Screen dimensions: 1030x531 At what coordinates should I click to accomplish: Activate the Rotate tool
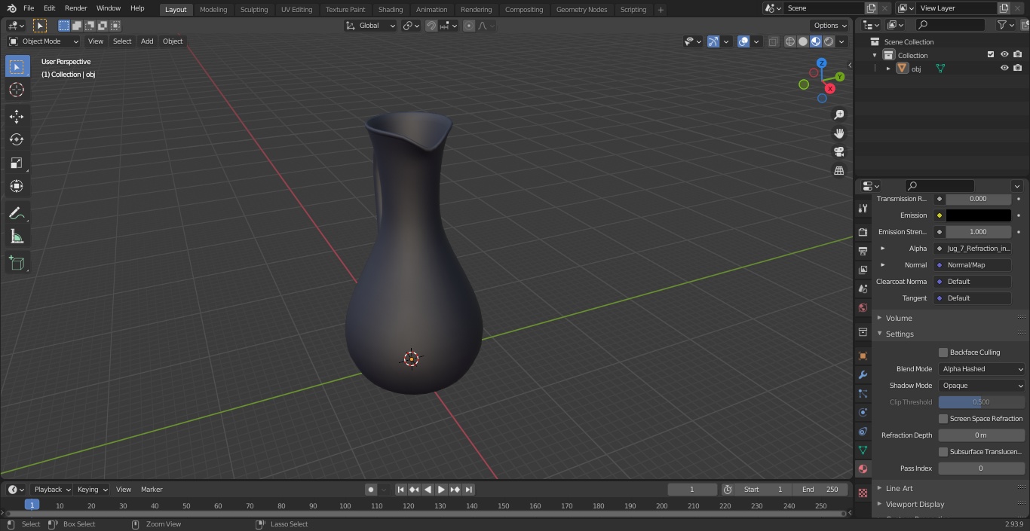coord(17,139)
